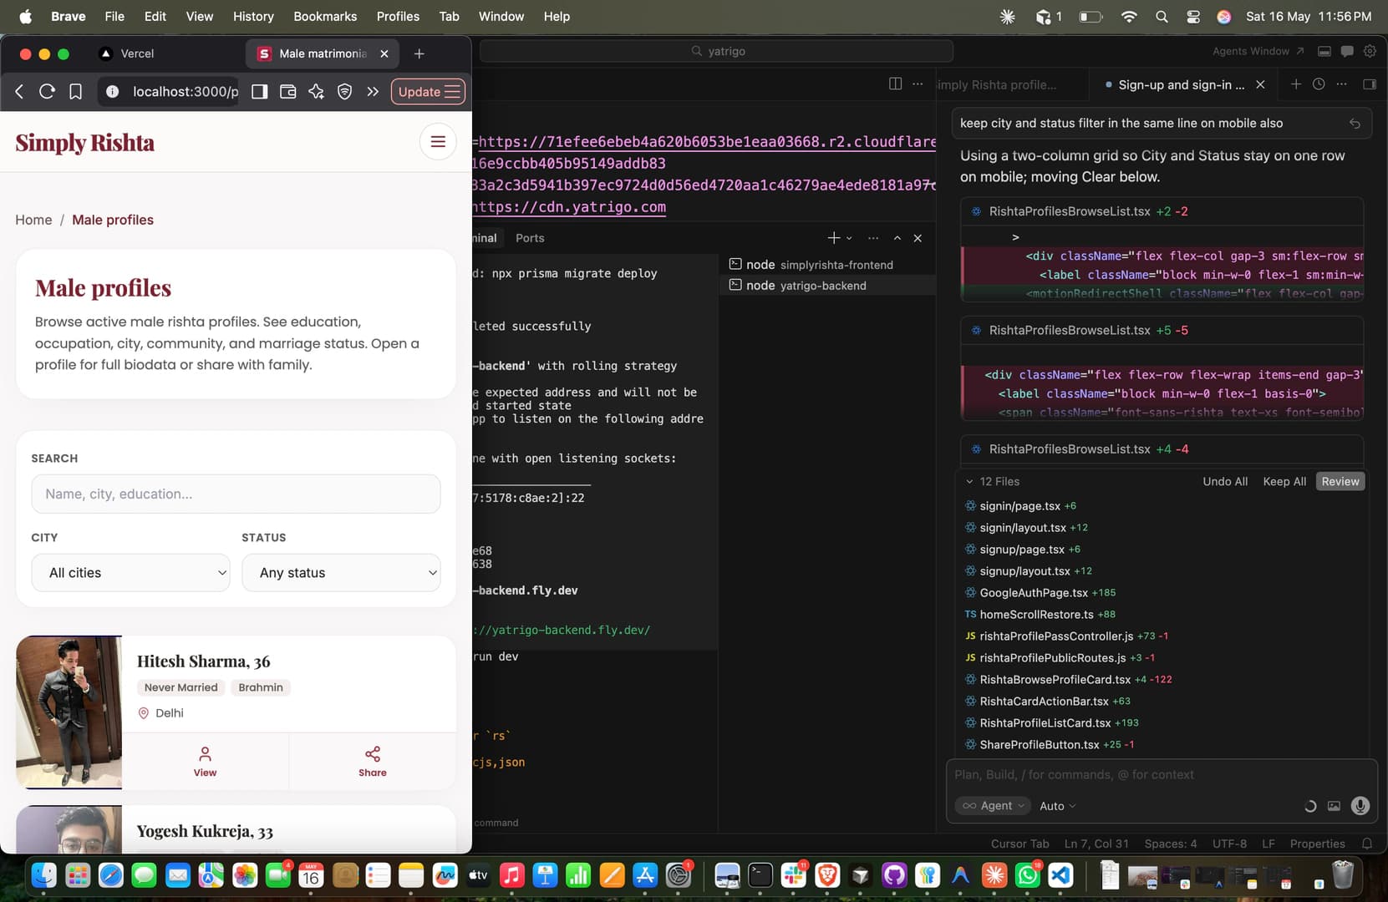The image size is (1388, 902).
Task: Toggle the Brave sidebar panel icon
Action: click(260, 92)
